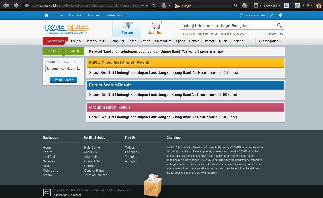
Task: Click the Kaskus site search text field
Action: pyautogui.click(x=227, y=26)
